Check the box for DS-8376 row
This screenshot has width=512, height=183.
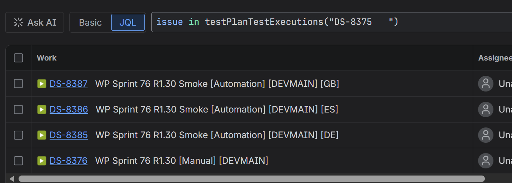tap(19, 161)
